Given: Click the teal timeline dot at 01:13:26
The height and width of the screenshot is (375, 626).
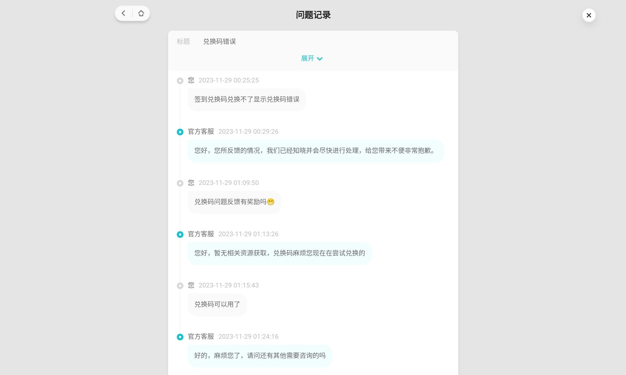Looking at the screenshot, I should pyautogui.click(x=180, y=235).
